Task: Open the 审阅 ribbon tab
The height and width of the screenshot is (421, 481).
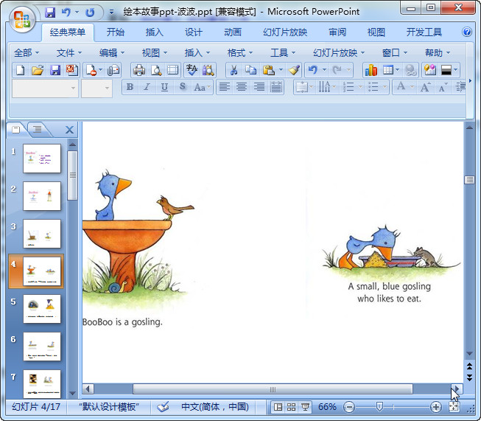Action: click(x=337, y=32)
